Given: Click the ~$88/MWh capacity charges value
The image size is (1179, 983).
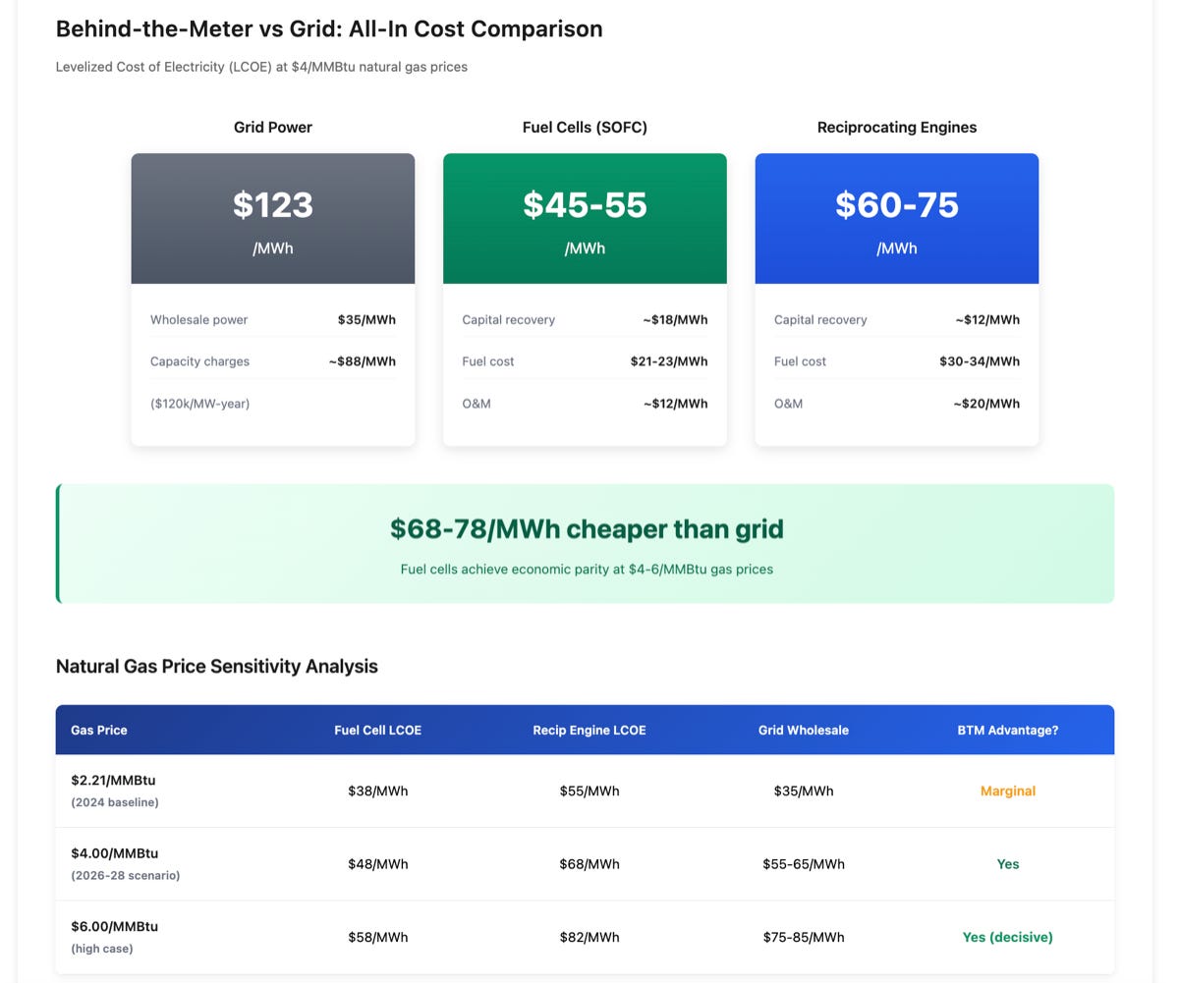Looking at the screenshot, I should click(363, 361).
